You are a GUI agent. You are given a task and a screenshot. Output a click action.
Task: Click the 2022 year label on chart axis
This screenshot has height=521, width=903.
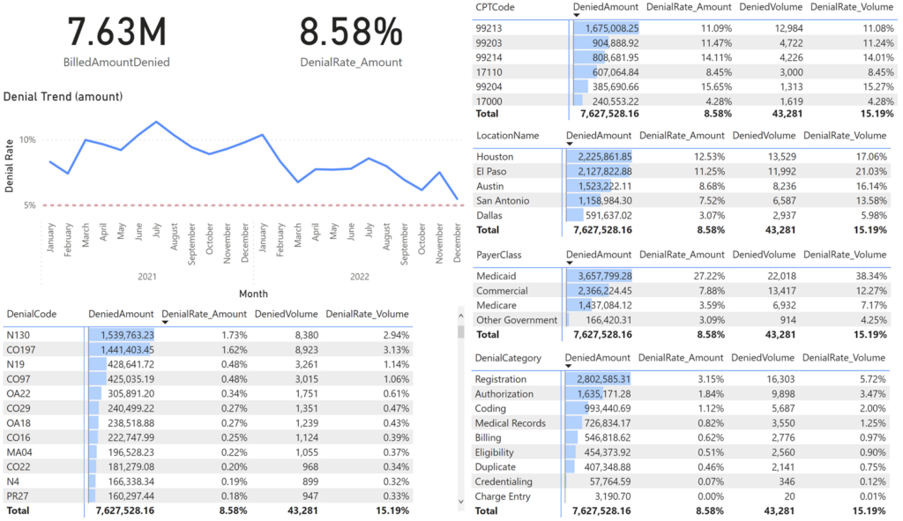pyautogui.click(x=360, y=276)
